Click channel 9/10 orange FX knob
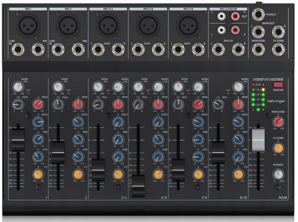Viewport: 298px width, 222px height. coord(238,174)
